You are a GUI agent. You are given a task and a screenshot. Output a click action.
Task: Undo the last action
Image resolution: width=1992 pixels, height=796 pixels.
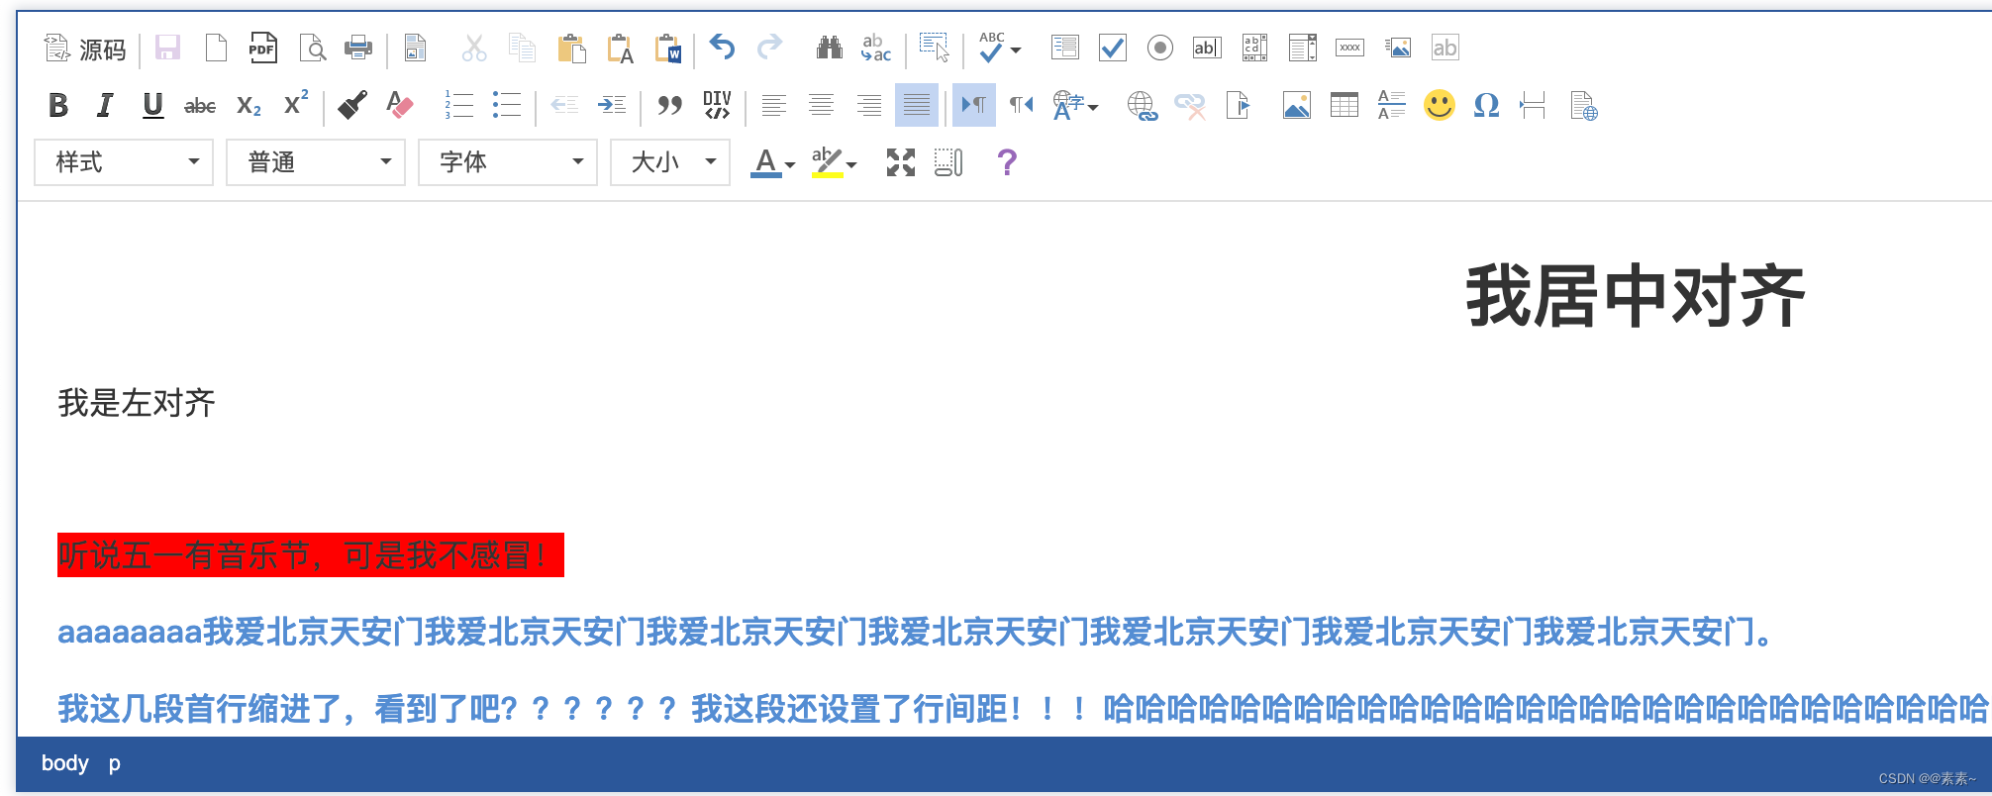[x=723, y=48]
